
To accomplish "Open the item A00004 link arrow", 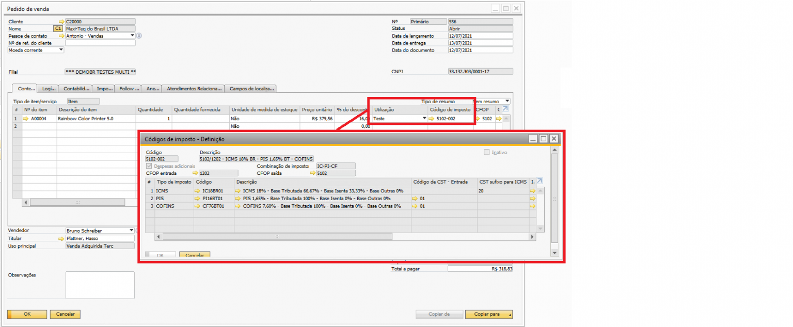I will tap(26, 119).
